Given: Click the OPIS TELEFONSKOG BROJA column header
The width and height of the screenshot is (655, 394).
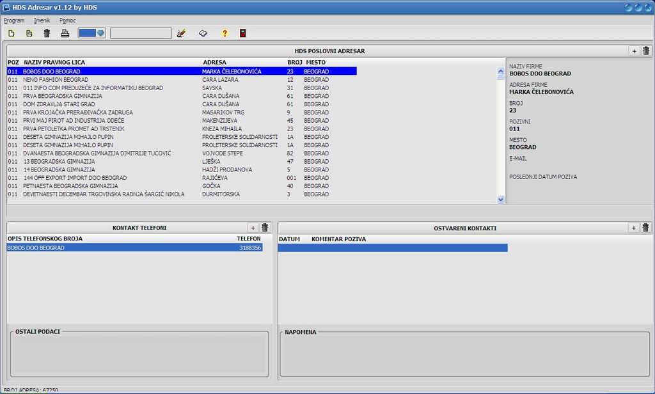Looking at the screenshot, I should [45, 239].
